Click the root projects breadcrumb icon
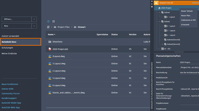Viewport: 199px width, 111px height. 48,27
